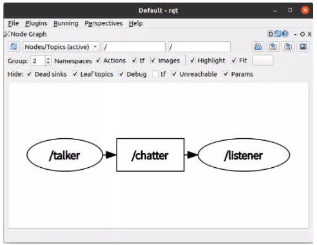The width and height of the screenshot is (317, 245).
Task: Decrease the Group depth value
Action: (x=48, y=63)
